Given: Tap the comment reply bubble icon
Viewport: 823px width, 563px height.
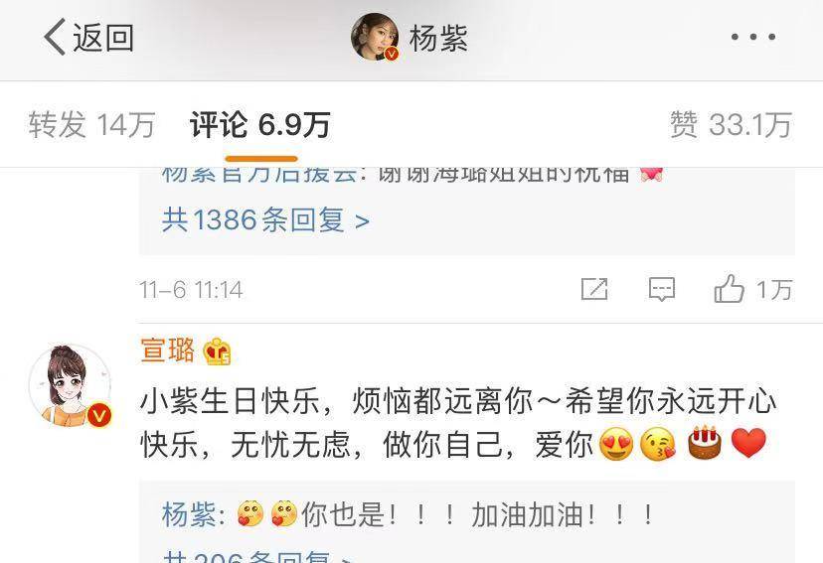Looking at the screenshot, I should click(x=661, y=289).
